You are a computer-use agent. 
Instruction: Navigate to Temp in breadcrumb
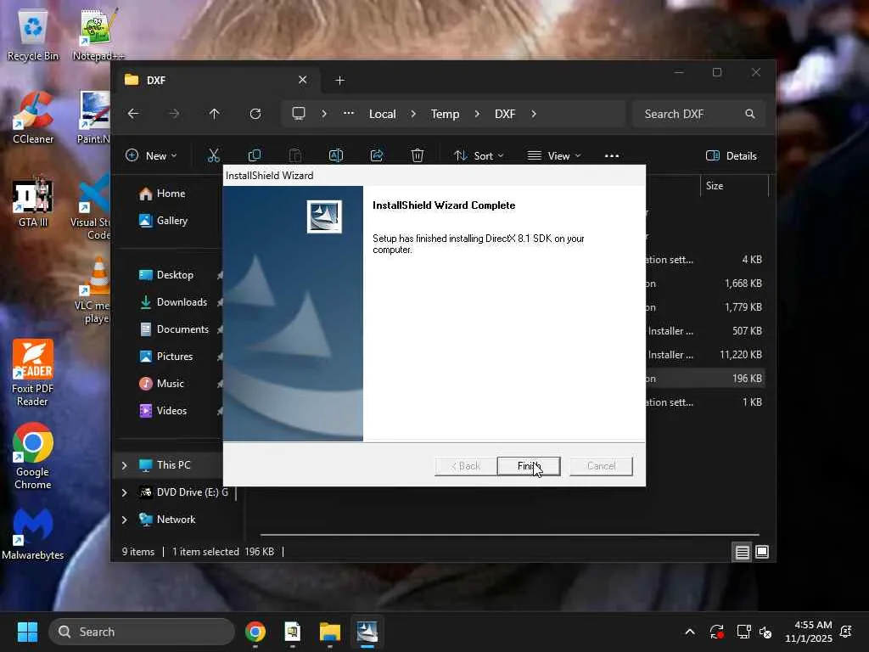[x=445, y=114]
